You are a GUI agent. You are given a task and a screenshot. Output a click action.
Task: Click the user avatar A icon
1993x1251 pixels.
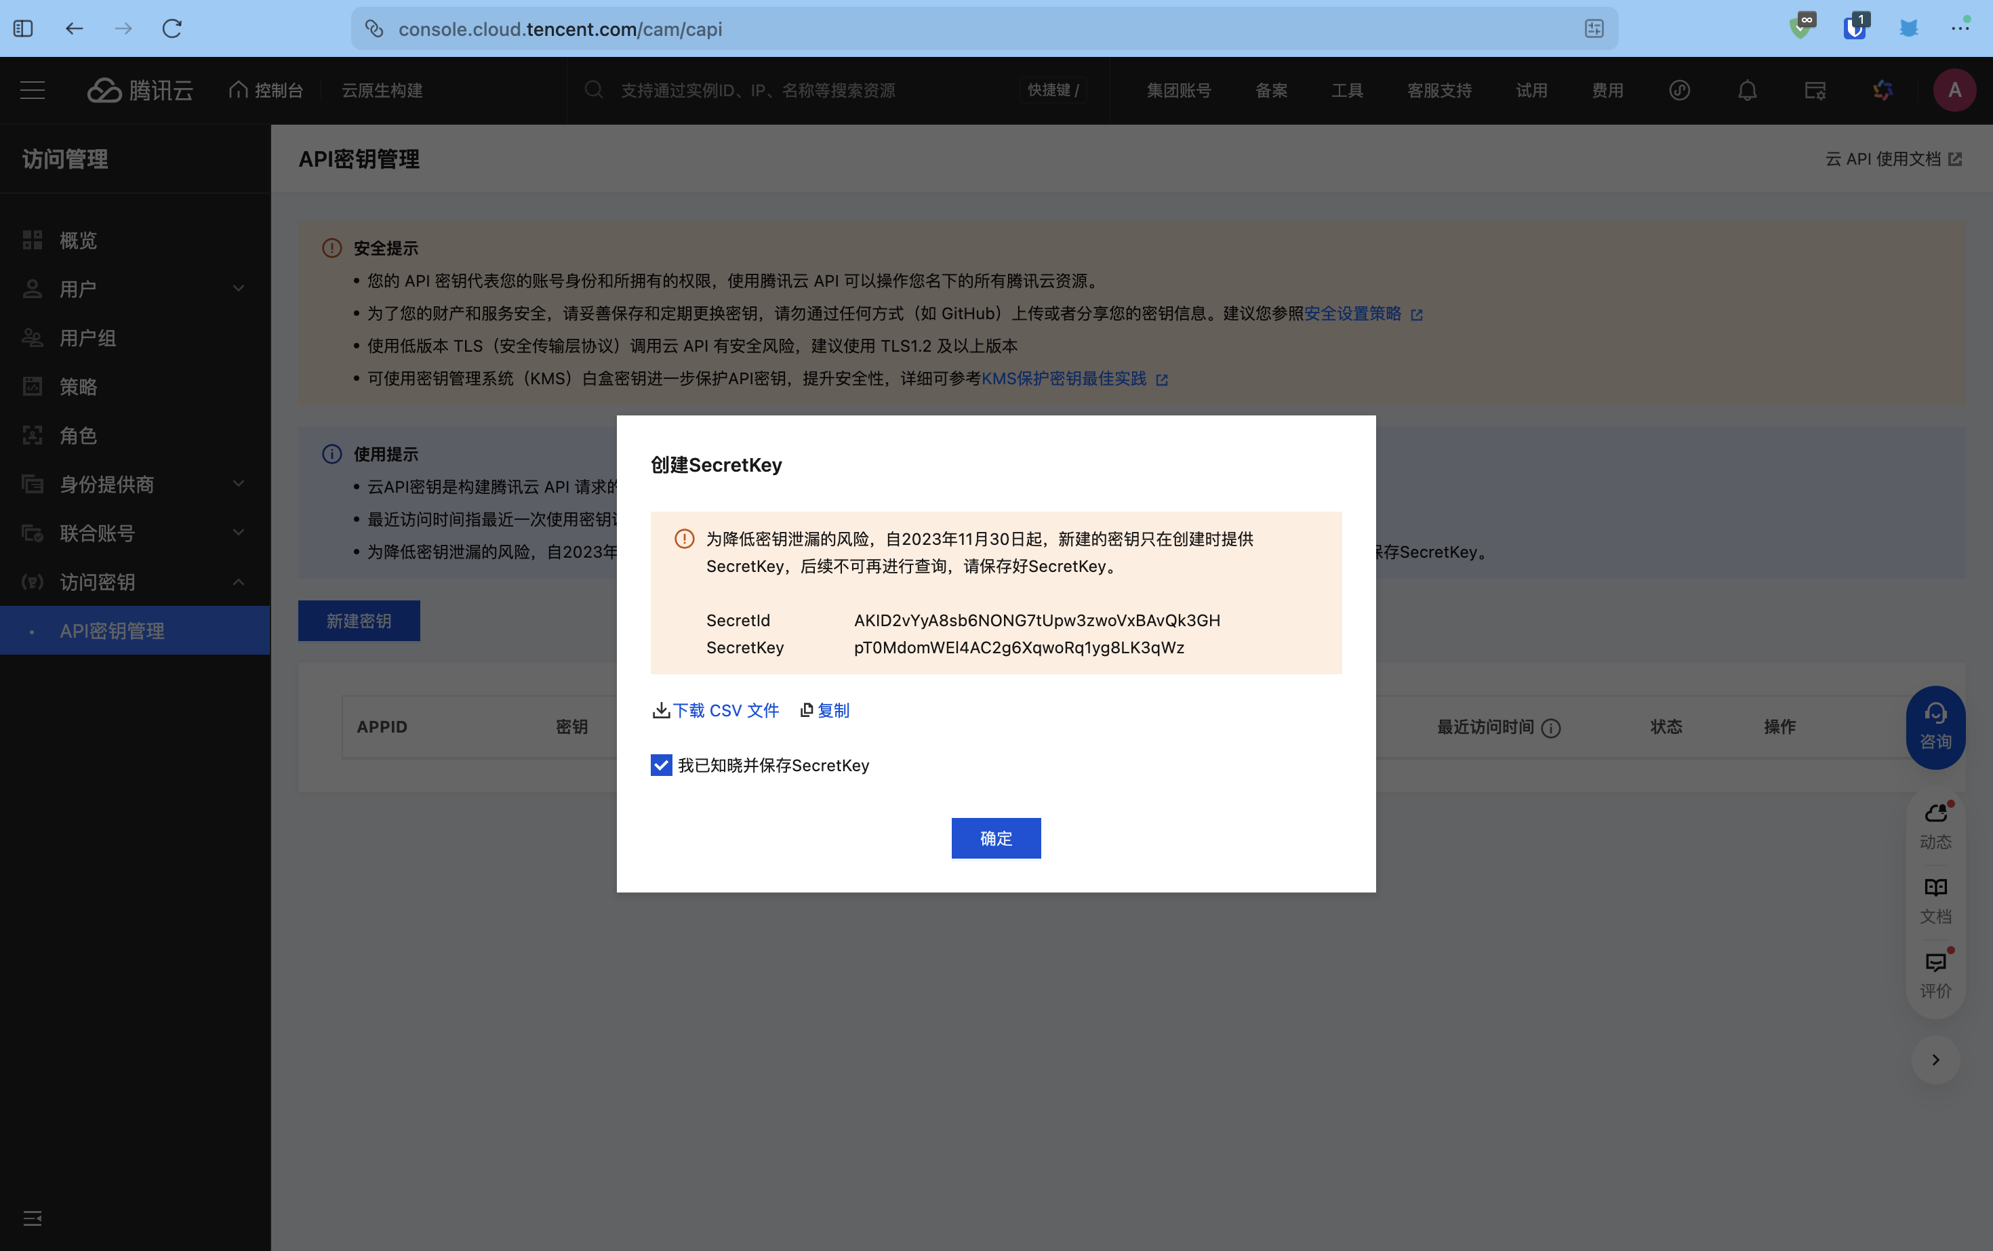[1954, 90]
